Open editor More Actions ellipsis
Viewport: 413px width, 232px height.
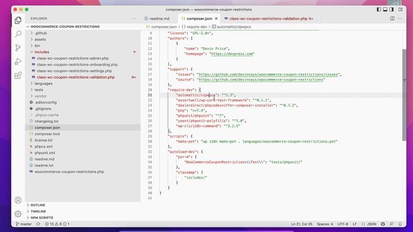[400, 19]
